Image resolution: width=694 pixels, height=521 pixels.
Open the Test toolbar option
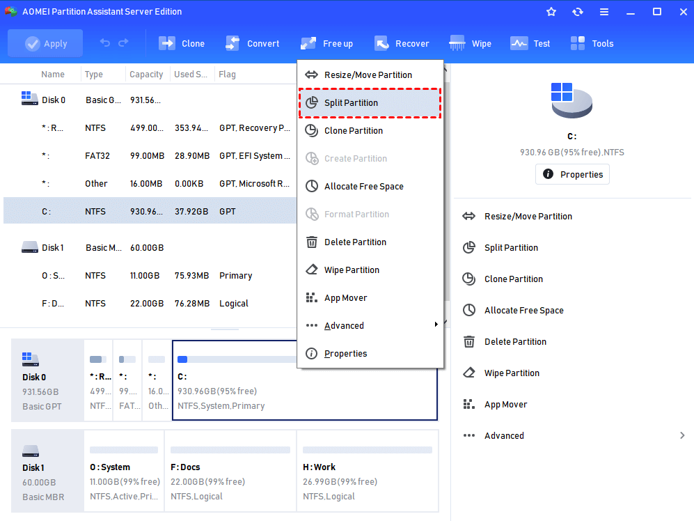[x=530, y=43]
